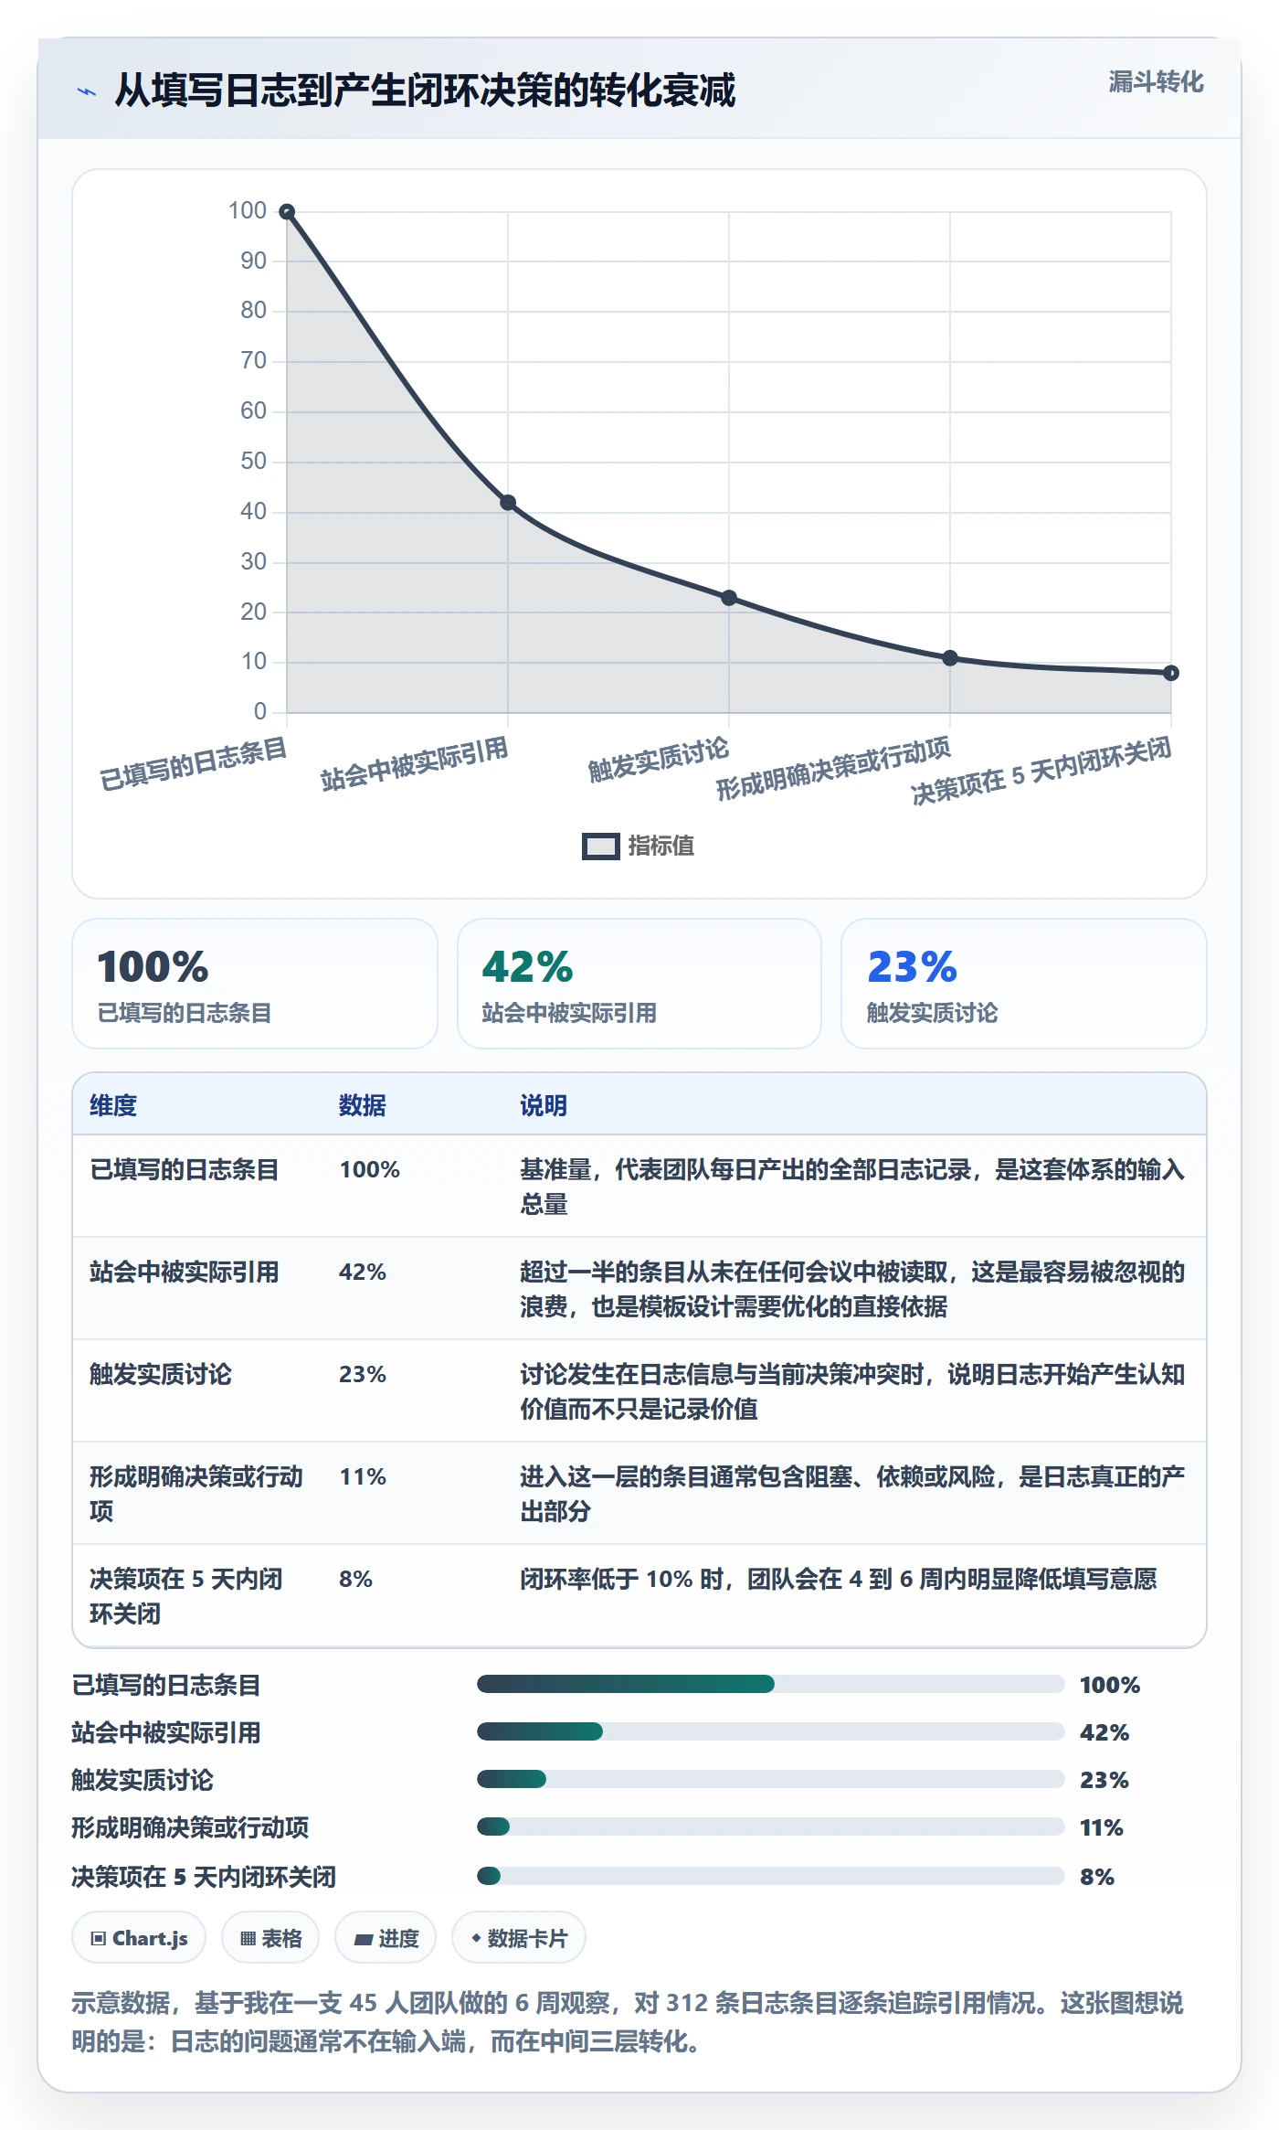Image resolution: width=1279 pixels, height=2130 pixels.
Task: Select the 42% 站会中被实际引用 stat card
Action: click(639, 984)
